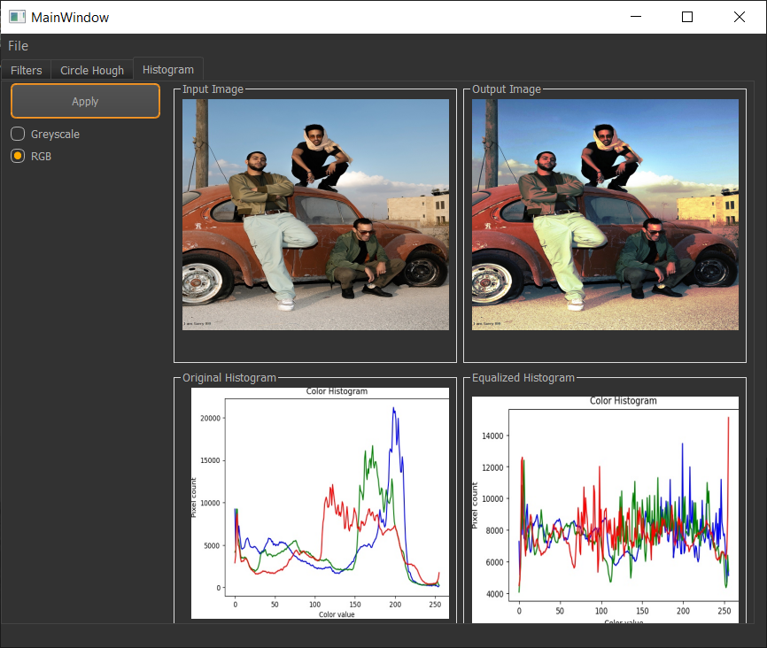Screen dimensions: 767x648
Task: Select the Histogram tab
Action: click(168, 68)
